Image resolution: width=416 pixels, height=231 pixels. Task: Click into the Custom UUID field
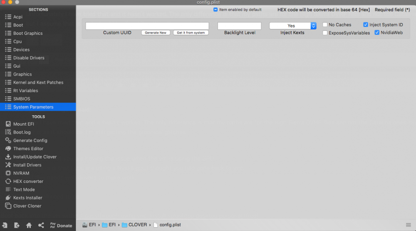click(147, 26)
